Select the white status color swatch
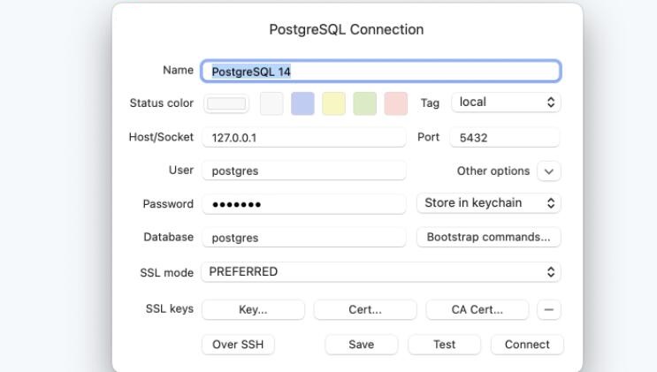Screen dimensions: 657x372 pyautogui.click(x=271, y=103)
